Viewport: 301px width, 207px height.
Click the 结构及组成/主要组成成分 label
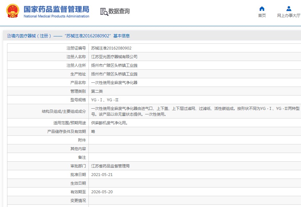tap(64, 111)
